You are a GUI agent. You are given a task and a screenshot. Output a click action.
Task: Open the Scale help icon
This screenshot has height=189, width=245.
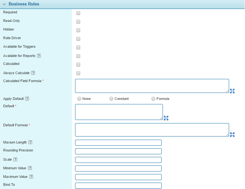(x=15, y=160)
